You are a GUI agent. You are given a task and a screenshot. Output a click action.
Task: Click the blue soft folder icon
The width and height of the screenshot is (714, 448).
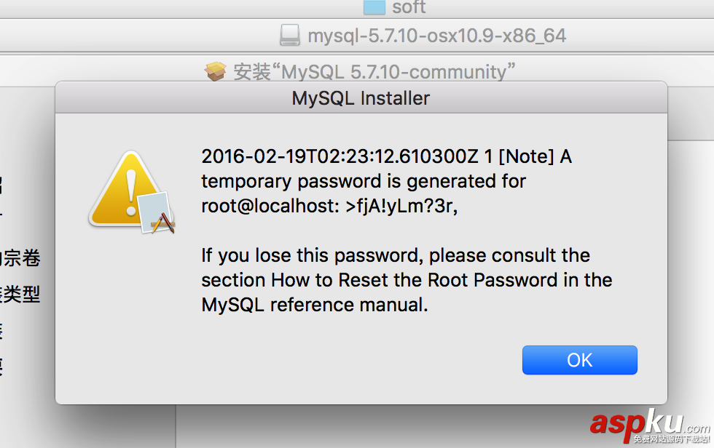[x=374, y=7]
